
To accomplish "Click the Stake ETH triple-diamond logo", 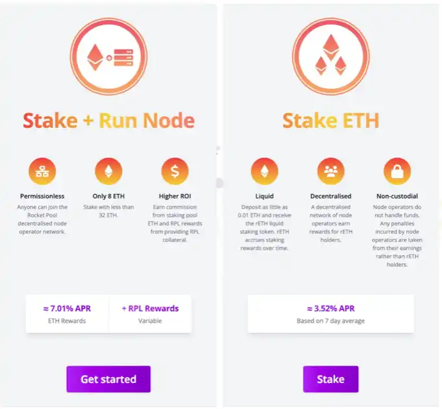I will coord(330,56).
